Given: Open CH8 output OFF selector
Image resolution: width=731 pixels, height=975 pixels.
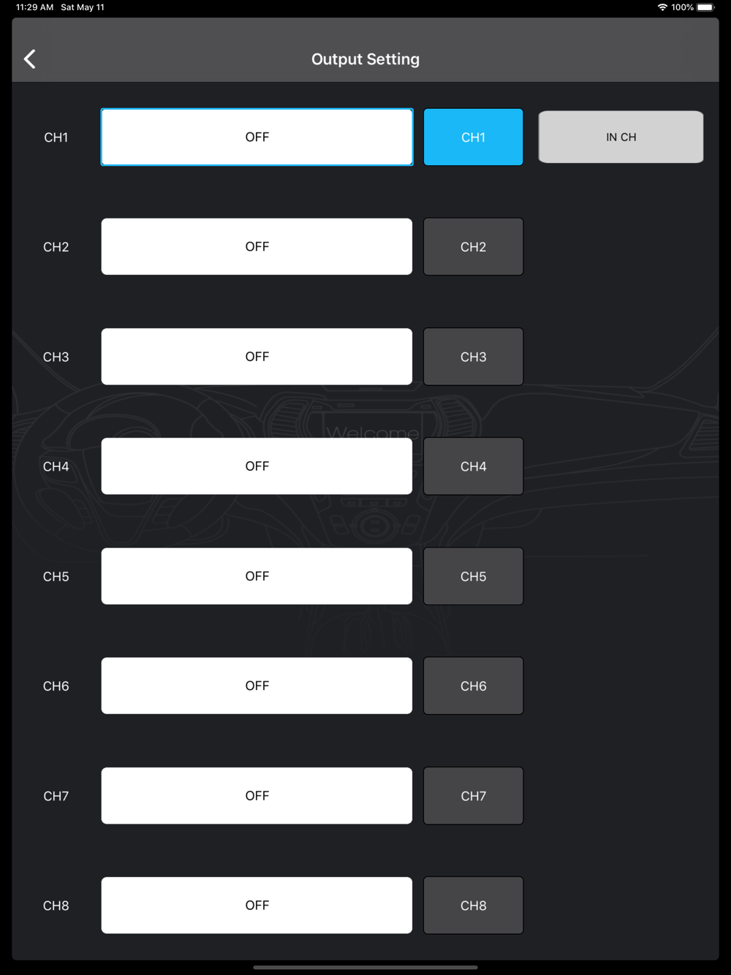Looking at the screenshot, I should [x=257, y=905].
